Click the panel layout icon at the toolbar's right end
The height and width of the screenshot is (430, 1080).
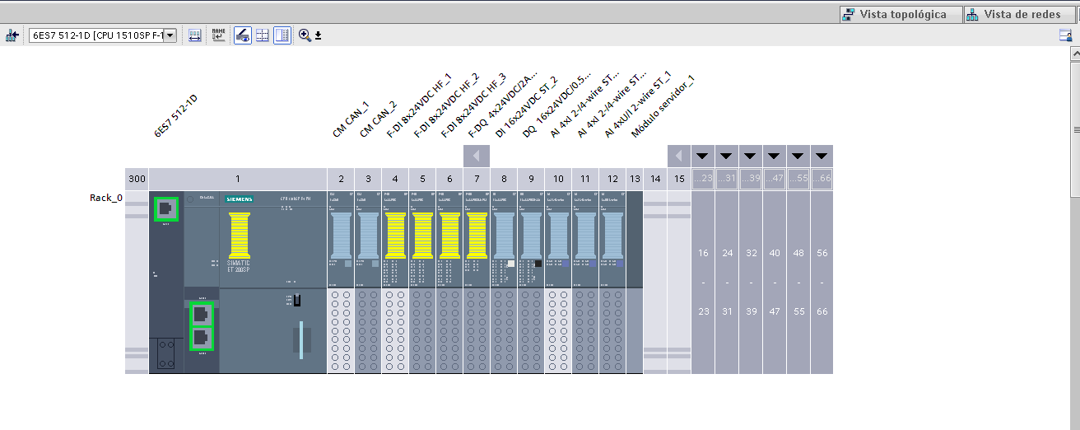(1065, 35)
